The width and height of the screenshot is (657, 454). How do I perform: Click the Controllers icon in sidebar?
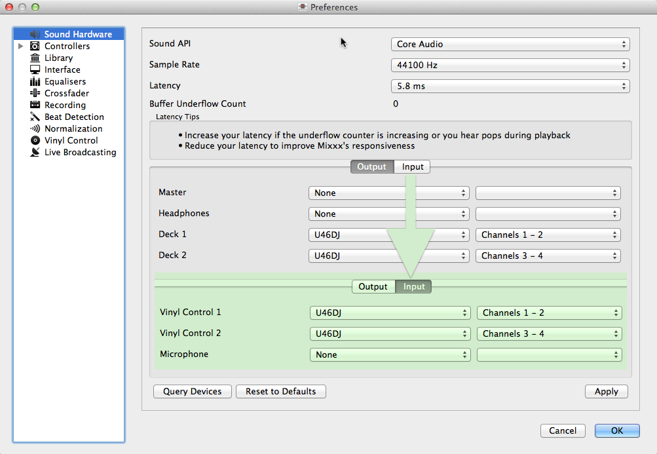pos(35,47)
